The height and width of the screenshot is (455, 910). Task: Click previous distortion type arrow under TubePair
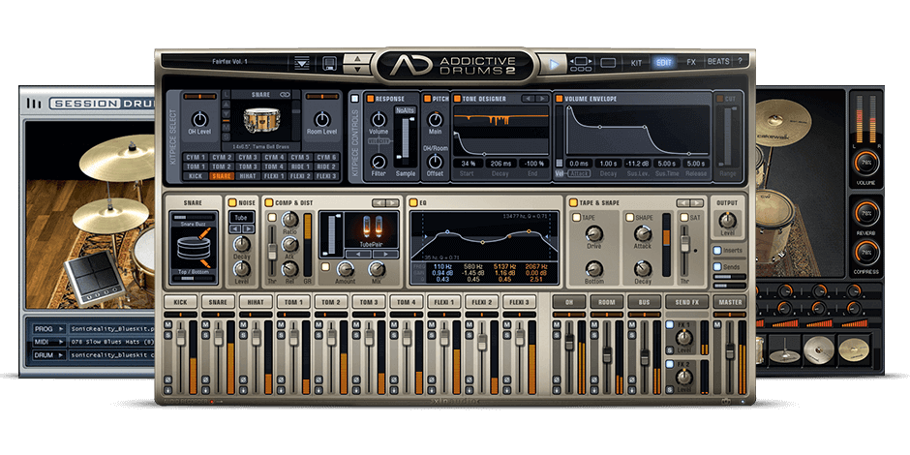(359, 255)
